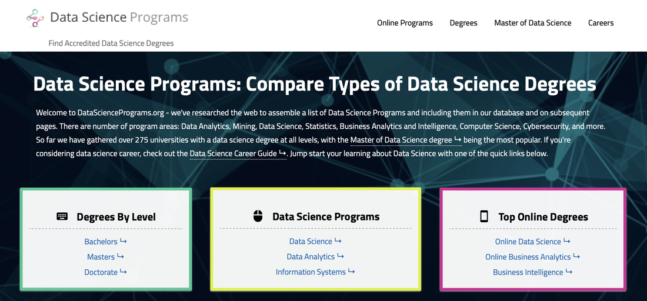
Task: Go to the Careers navigation item
Action: (601, 23)
